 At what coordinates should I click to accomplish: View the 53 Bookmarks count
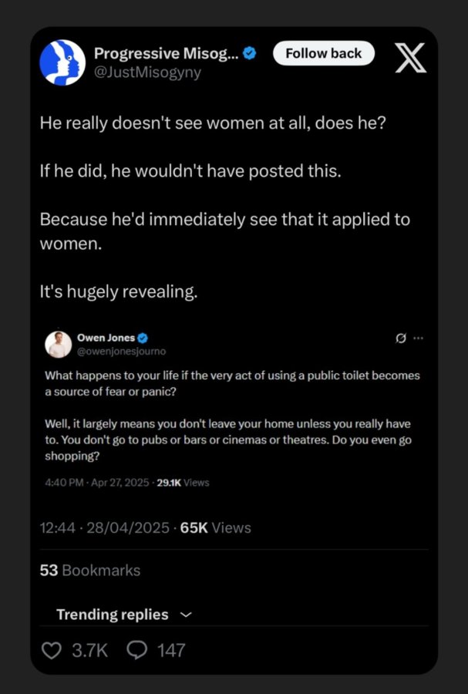90,570
